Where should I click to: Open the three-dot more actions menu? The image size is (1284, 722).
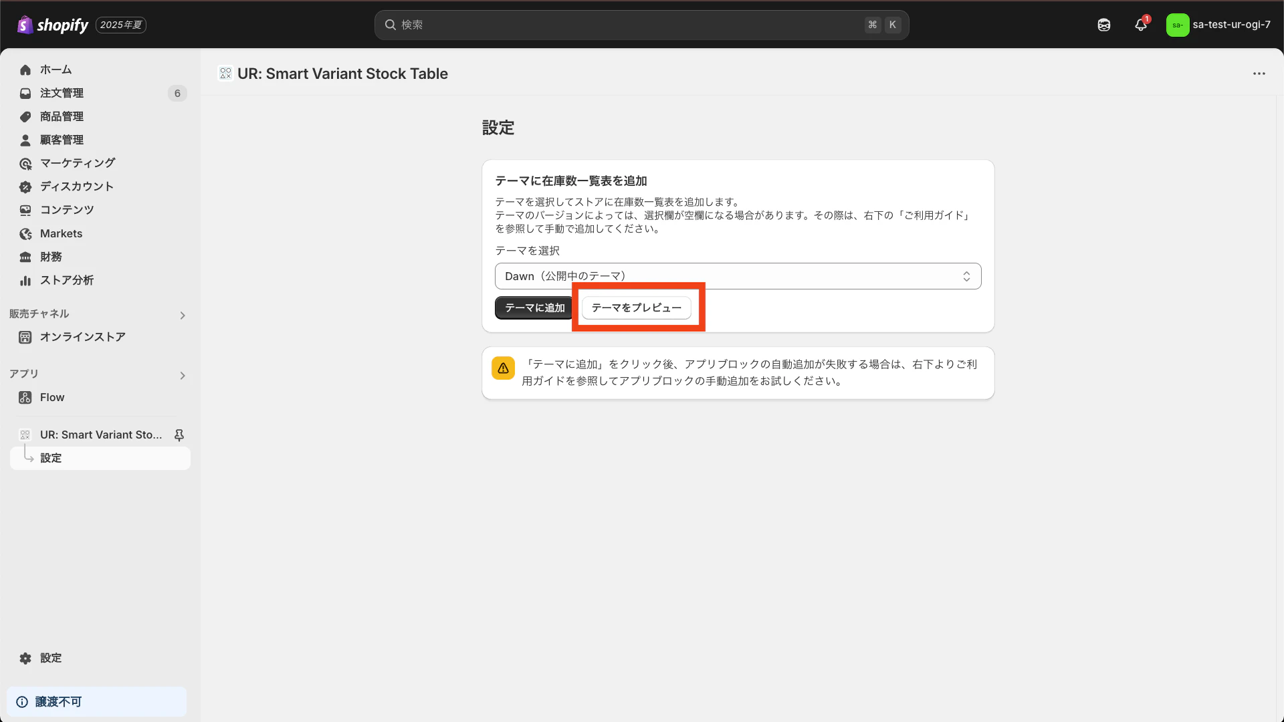click(x=1259, y=74)
